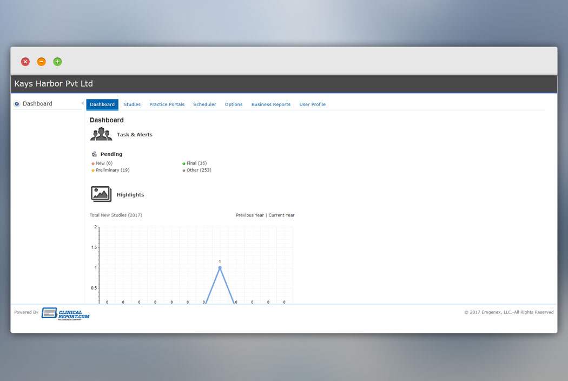
Task: Open the Studies tab
Action: coord(132,104)
